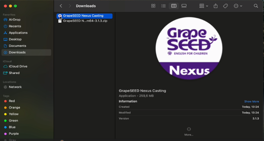The height and width of the screenshot is (141, 264).
Task: Click the Edit Tags icon
Action: tap(225, 6)
